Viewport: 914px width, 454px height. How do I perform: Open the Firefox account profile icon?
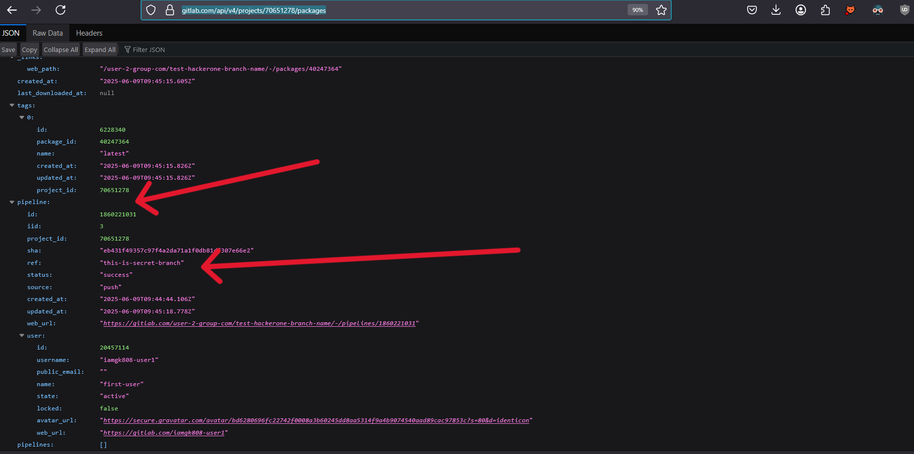point(801,10)
